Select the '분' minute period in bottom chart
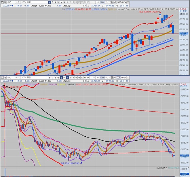This screenshot has width=190, height=177. pos(61,78)
